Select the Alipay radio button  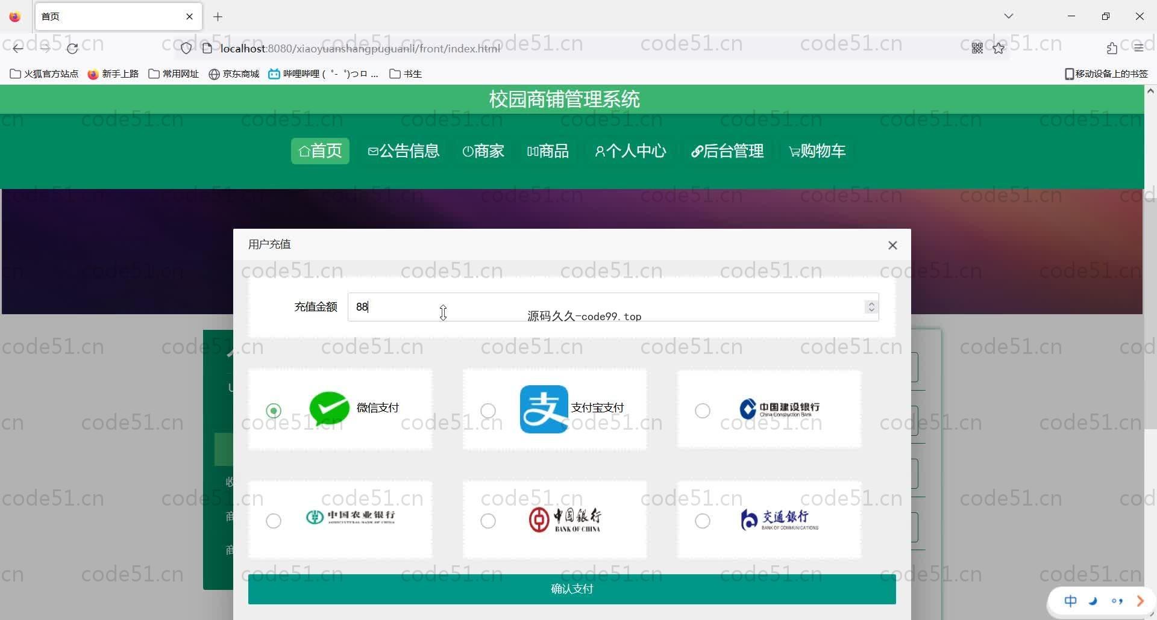tap(488, 411)
